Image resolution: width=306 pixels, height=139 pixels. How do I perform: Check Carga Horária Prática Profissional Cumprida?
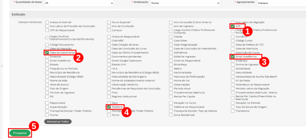click(x=171, y=31)
